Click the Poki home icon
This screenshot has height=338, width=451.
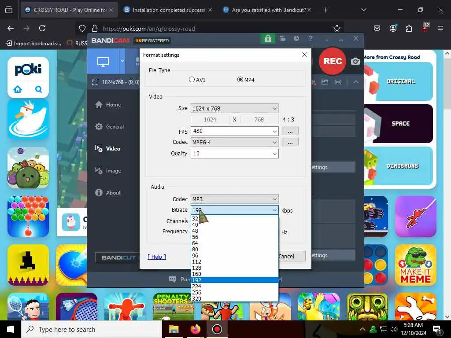[18, 89]
